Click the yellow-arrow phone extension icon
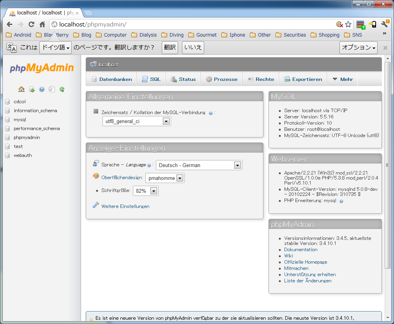This screenshot has height=324, width=394. (x=373, y=25)
